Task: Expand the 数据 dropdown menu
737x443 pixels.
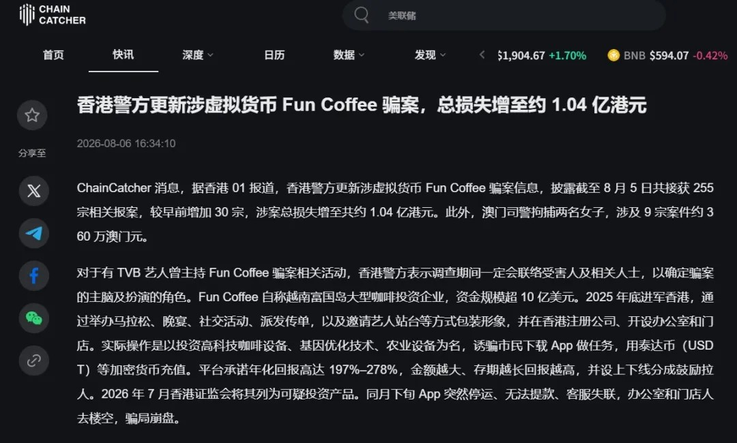Action: click(349, 55)
